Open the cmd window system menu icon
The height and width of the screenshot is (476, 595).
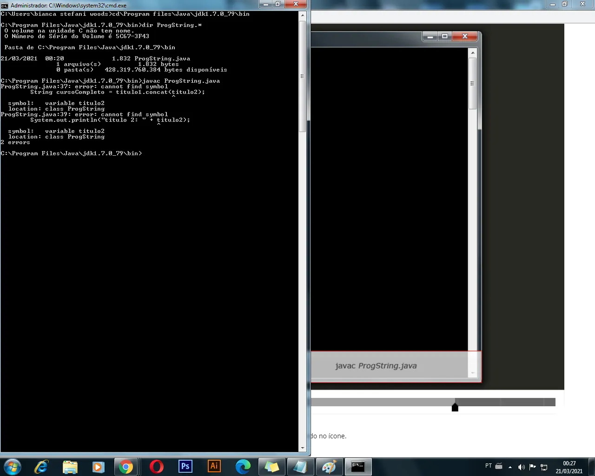[x=5, y=5]
